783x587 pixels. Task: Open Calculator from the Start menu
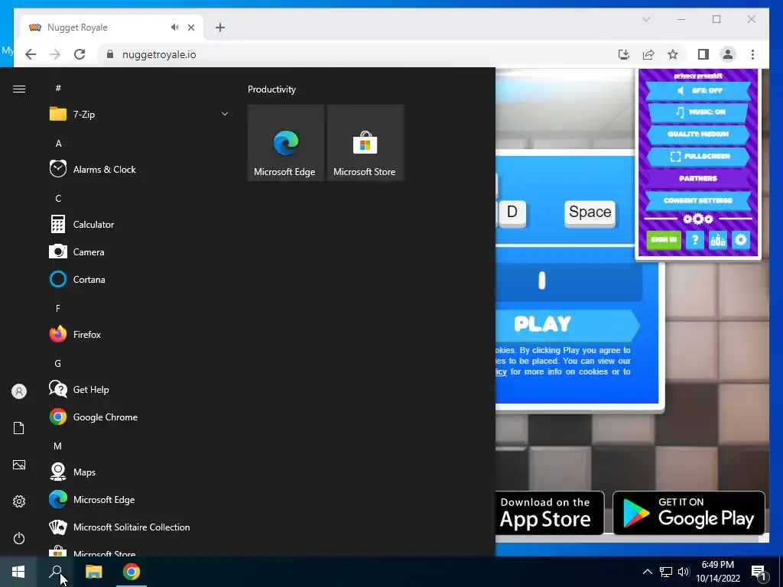pyautogui.click(x=139, y=225)
